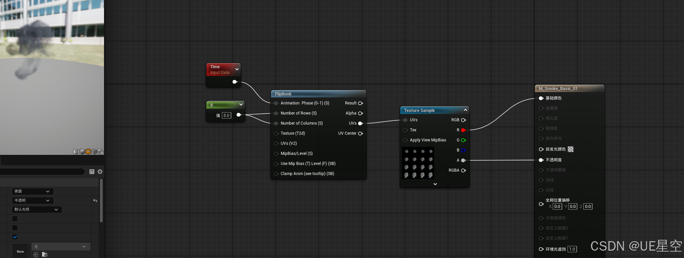
Task: Expand the constant 8 node chevron
Action: point(241,104)
